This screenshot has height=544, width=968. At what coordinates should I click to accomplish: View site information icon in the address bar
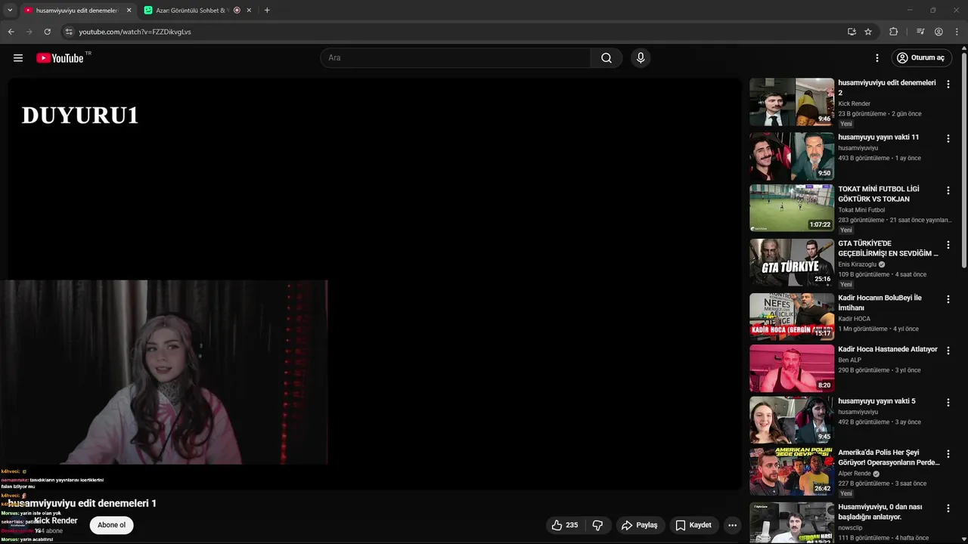tap(69, 32)
